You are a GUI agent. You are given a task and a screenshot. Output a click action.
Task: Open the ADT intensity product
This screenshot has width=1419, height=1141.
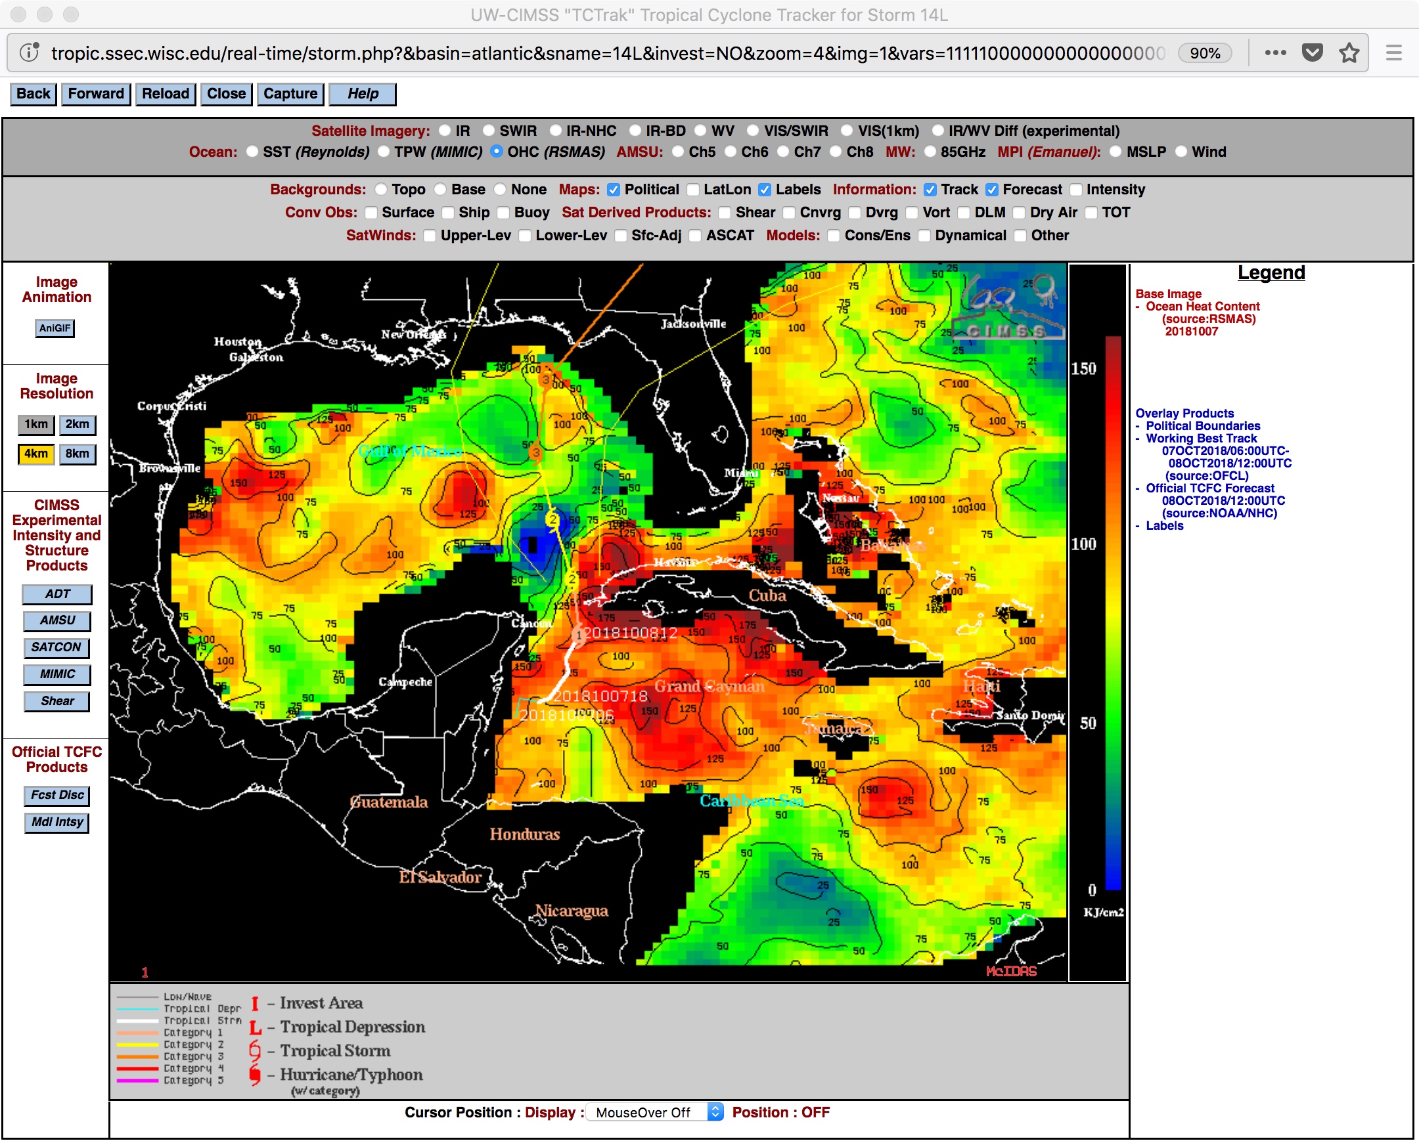click(57, 594)
